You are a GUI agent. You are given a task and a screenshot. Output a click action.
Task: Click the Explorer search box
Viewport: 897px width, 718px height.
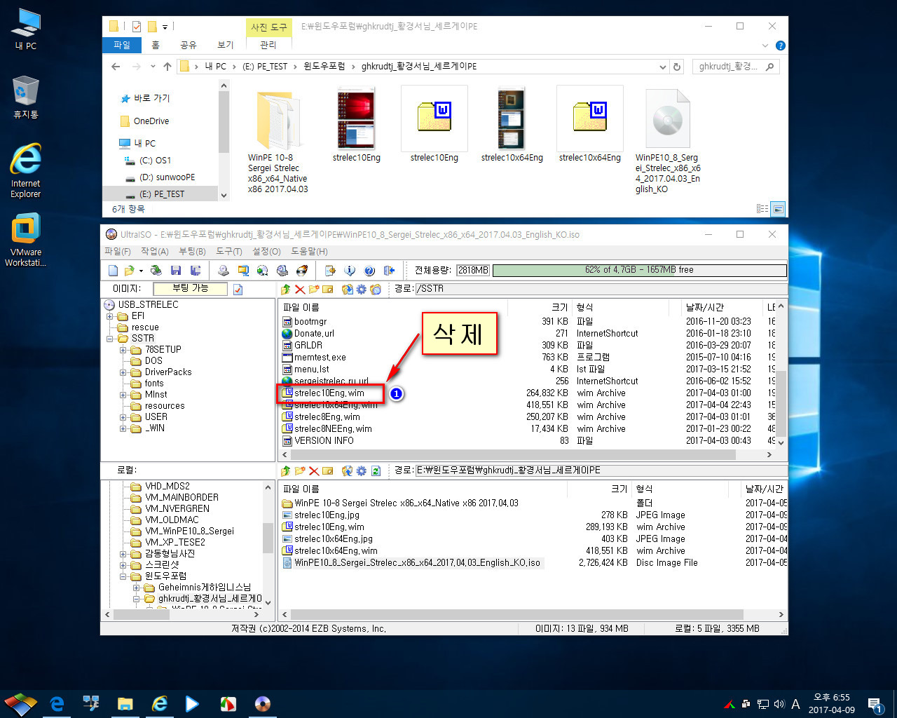tap(737, 67)
